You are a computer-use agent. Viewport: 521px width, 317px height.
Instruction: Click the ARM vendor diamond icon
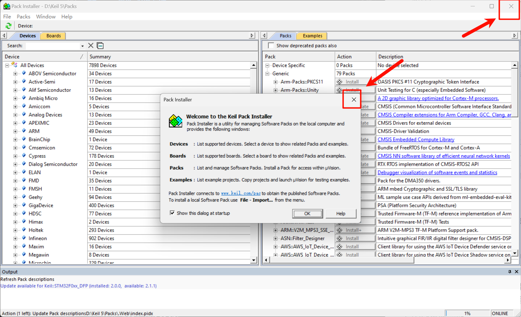click(x=24, y=131)
